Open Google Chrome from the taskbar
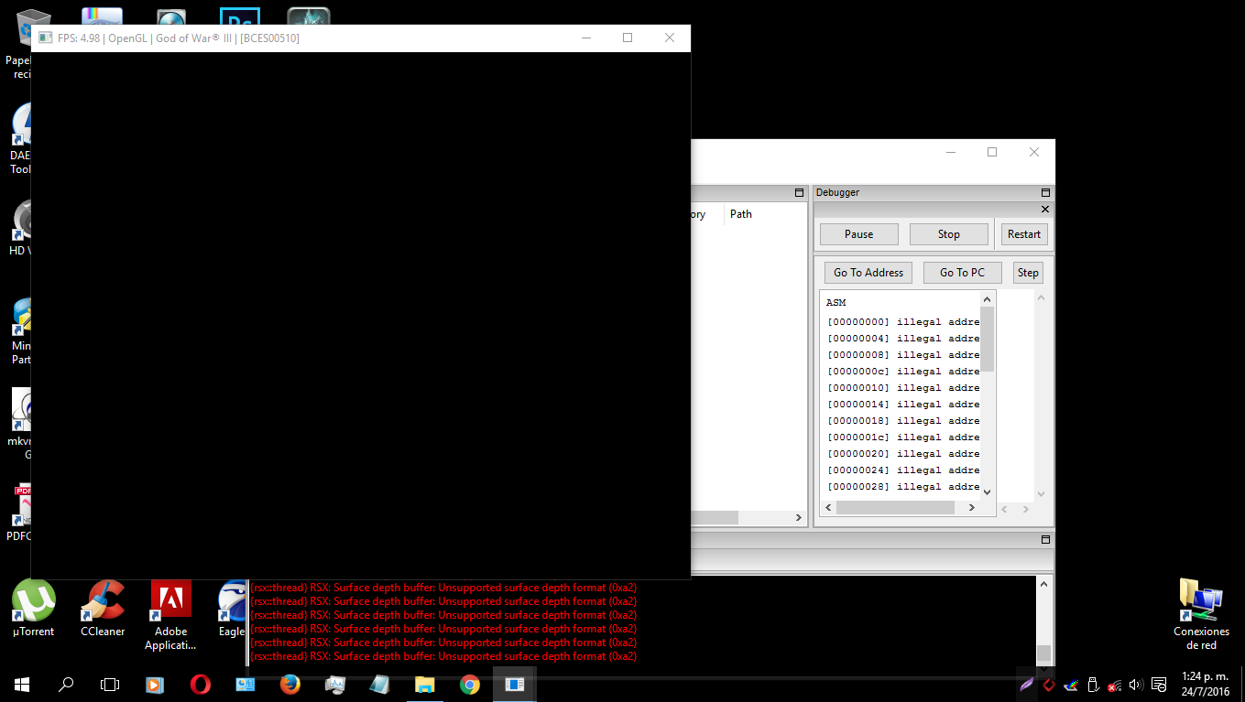1245x702 pixels. [469, 685]
